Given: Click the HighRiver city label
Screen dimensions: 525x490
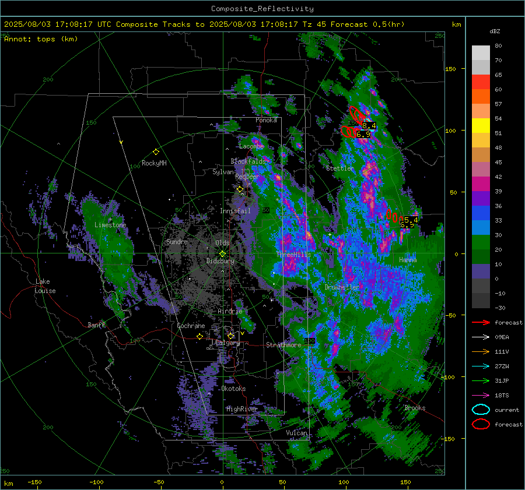Looking at the screenshot, I should point(242,409).
